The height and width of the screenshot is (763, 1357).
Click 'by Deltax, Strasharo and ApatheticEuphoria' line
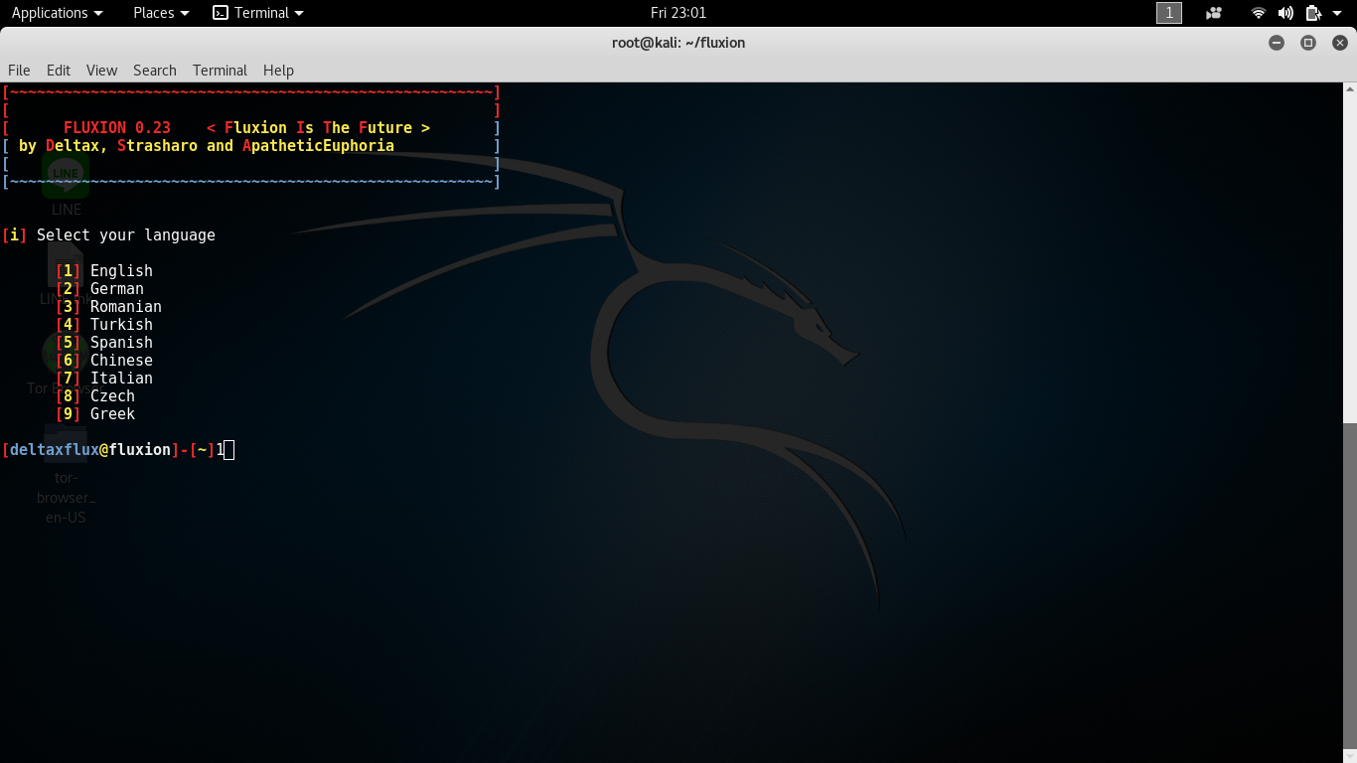[x=207, y=146]
